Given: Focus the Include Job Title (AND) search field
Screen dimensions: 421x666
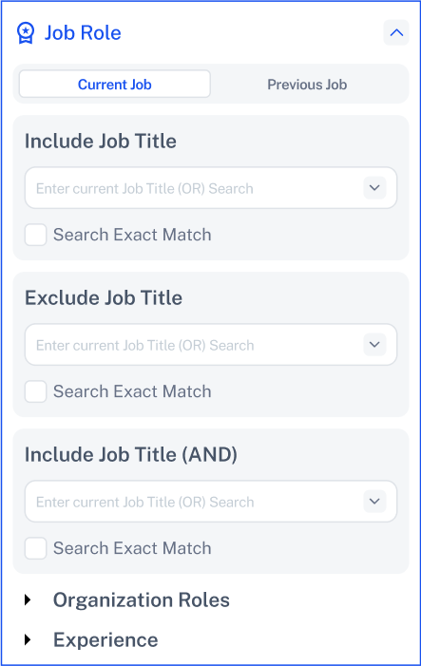Looking at the screenshot, I should click(211, 502).
